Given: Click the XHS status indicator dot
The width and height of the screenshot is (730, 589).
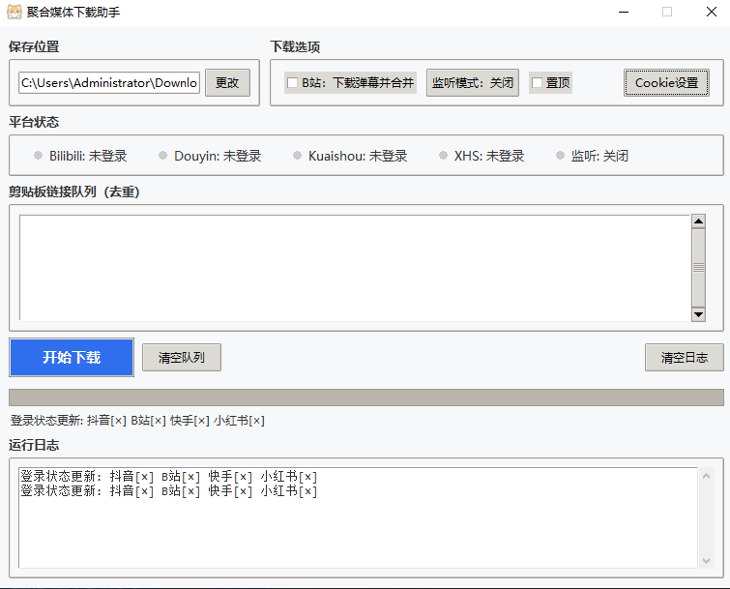Looking at the screenshot, I should tap(443, 156).
